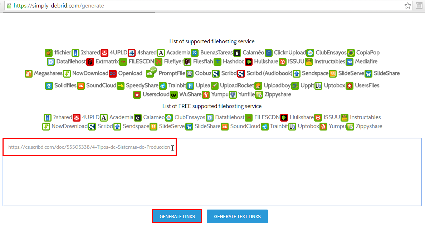Click the Generate Links button
This screenshot has width=425, height=231.
click(x=177, y=216)
